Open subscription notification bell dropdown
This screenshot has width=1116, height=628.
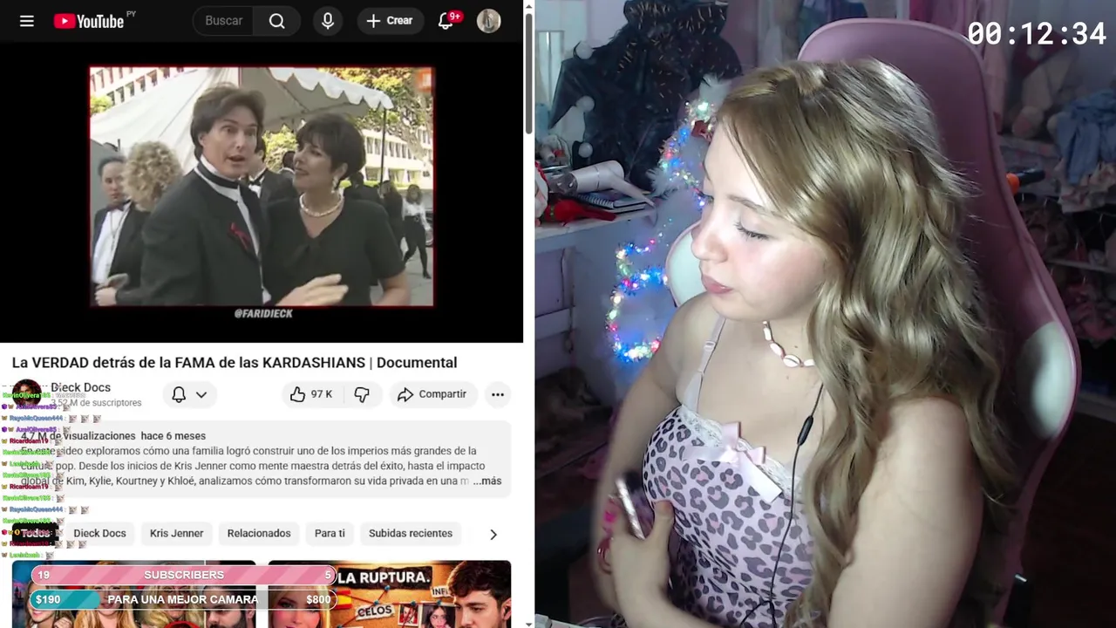coord(189,394)
